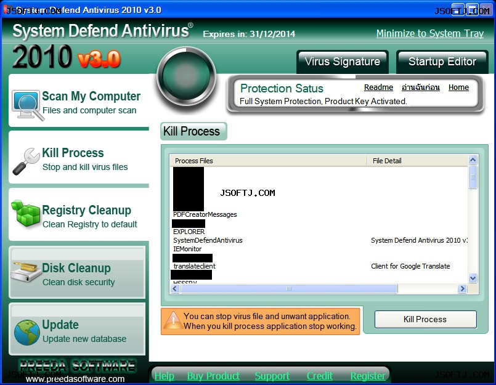Open the Startup Editor tab
496x385 pixels.
point(442,62)
